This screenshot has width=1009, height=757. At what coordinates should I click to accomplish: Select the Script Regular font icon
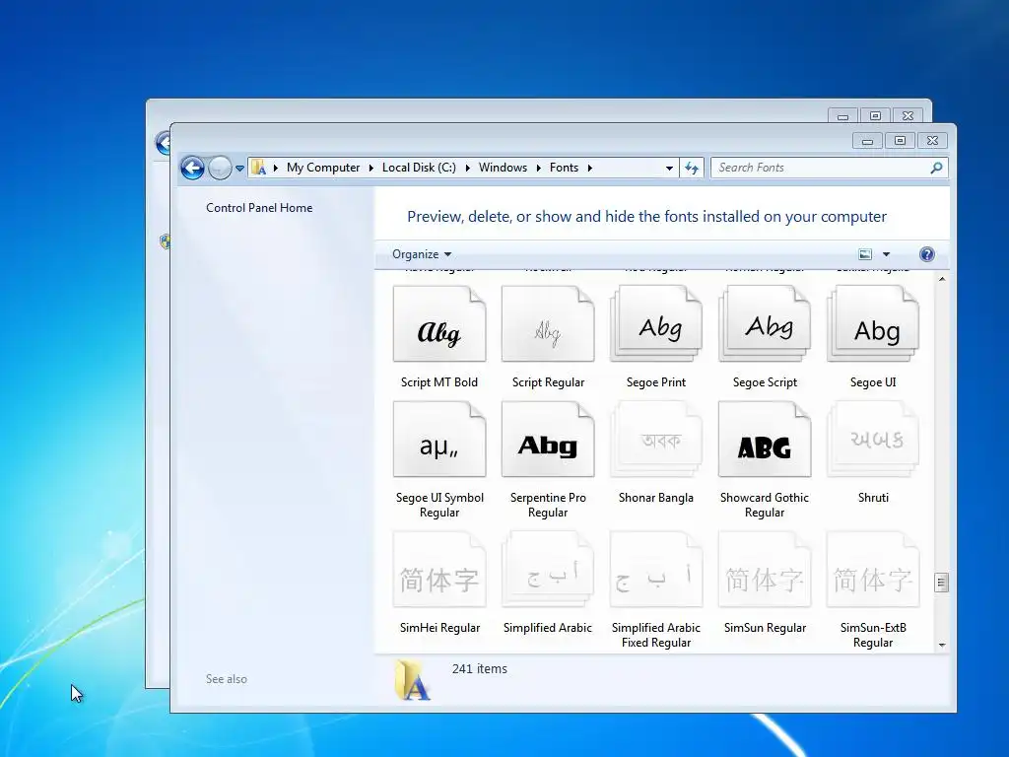[x=548, y=323]
